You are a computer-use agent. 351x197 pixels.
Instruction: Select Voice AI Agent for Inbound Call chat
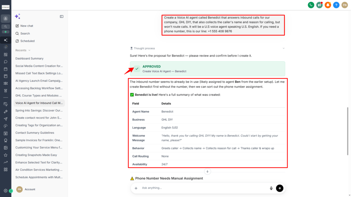39,103
